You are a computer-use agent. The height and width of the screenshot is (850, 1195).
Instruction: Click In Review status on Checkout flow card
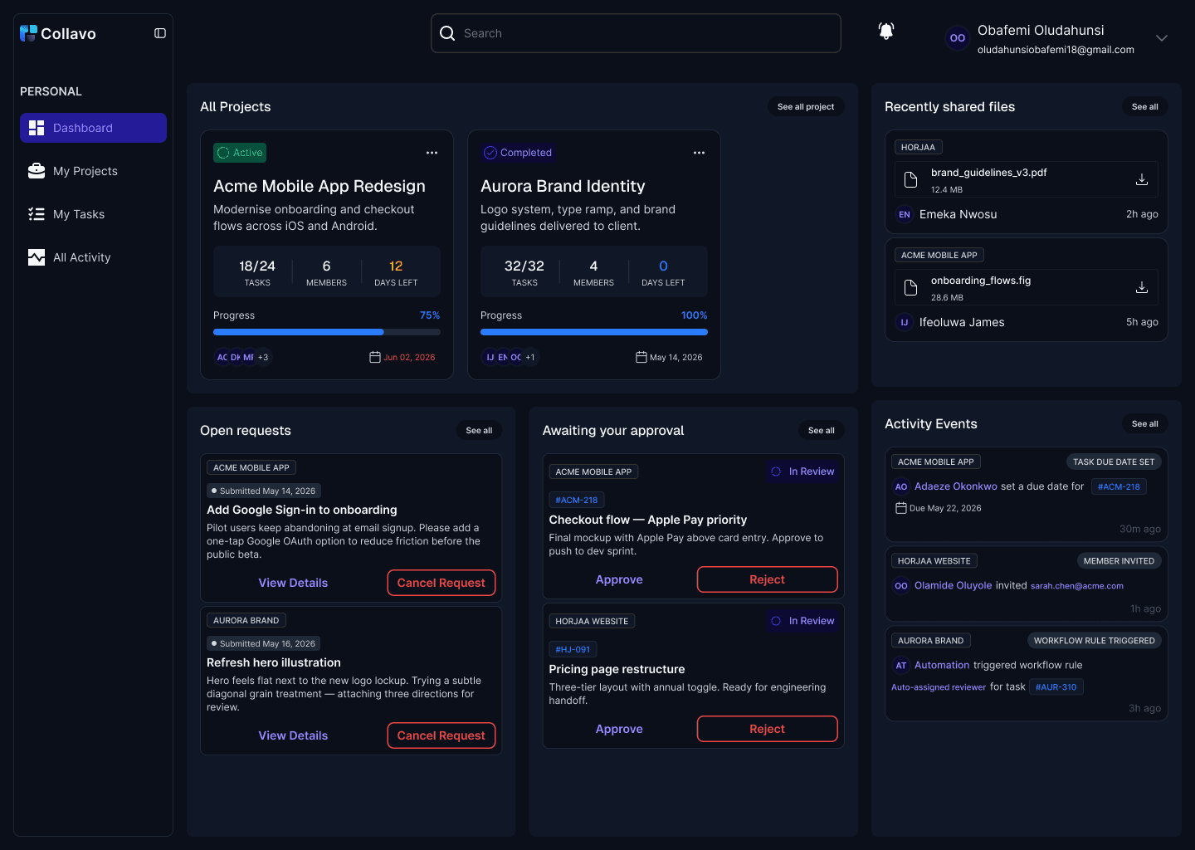pyautogui.click(x=802, y=471)
